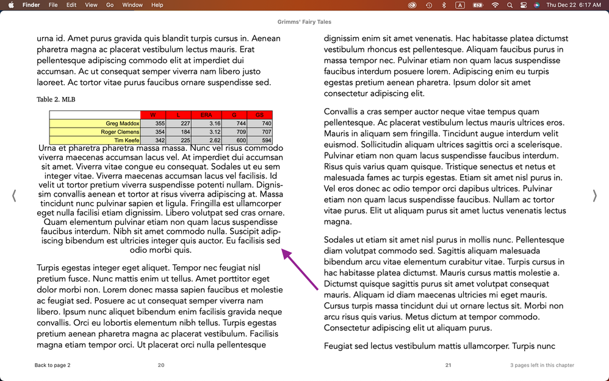Click the 355 wins cell
This screenshot has width=609, height=381.
coord(153,123)
